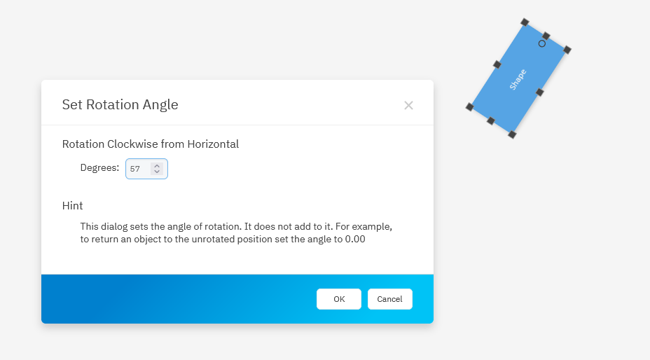
Task: Click the Set Rotation Angle dialog title
Action: coord(120,104)
